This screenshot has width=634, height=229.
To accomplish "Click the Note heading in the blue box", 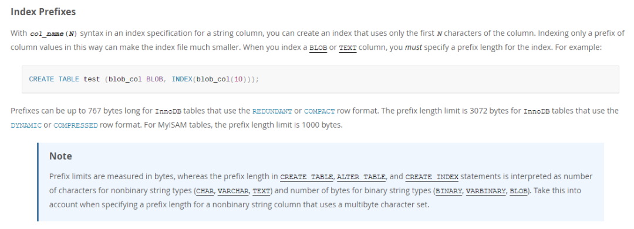I will point(60,156).
